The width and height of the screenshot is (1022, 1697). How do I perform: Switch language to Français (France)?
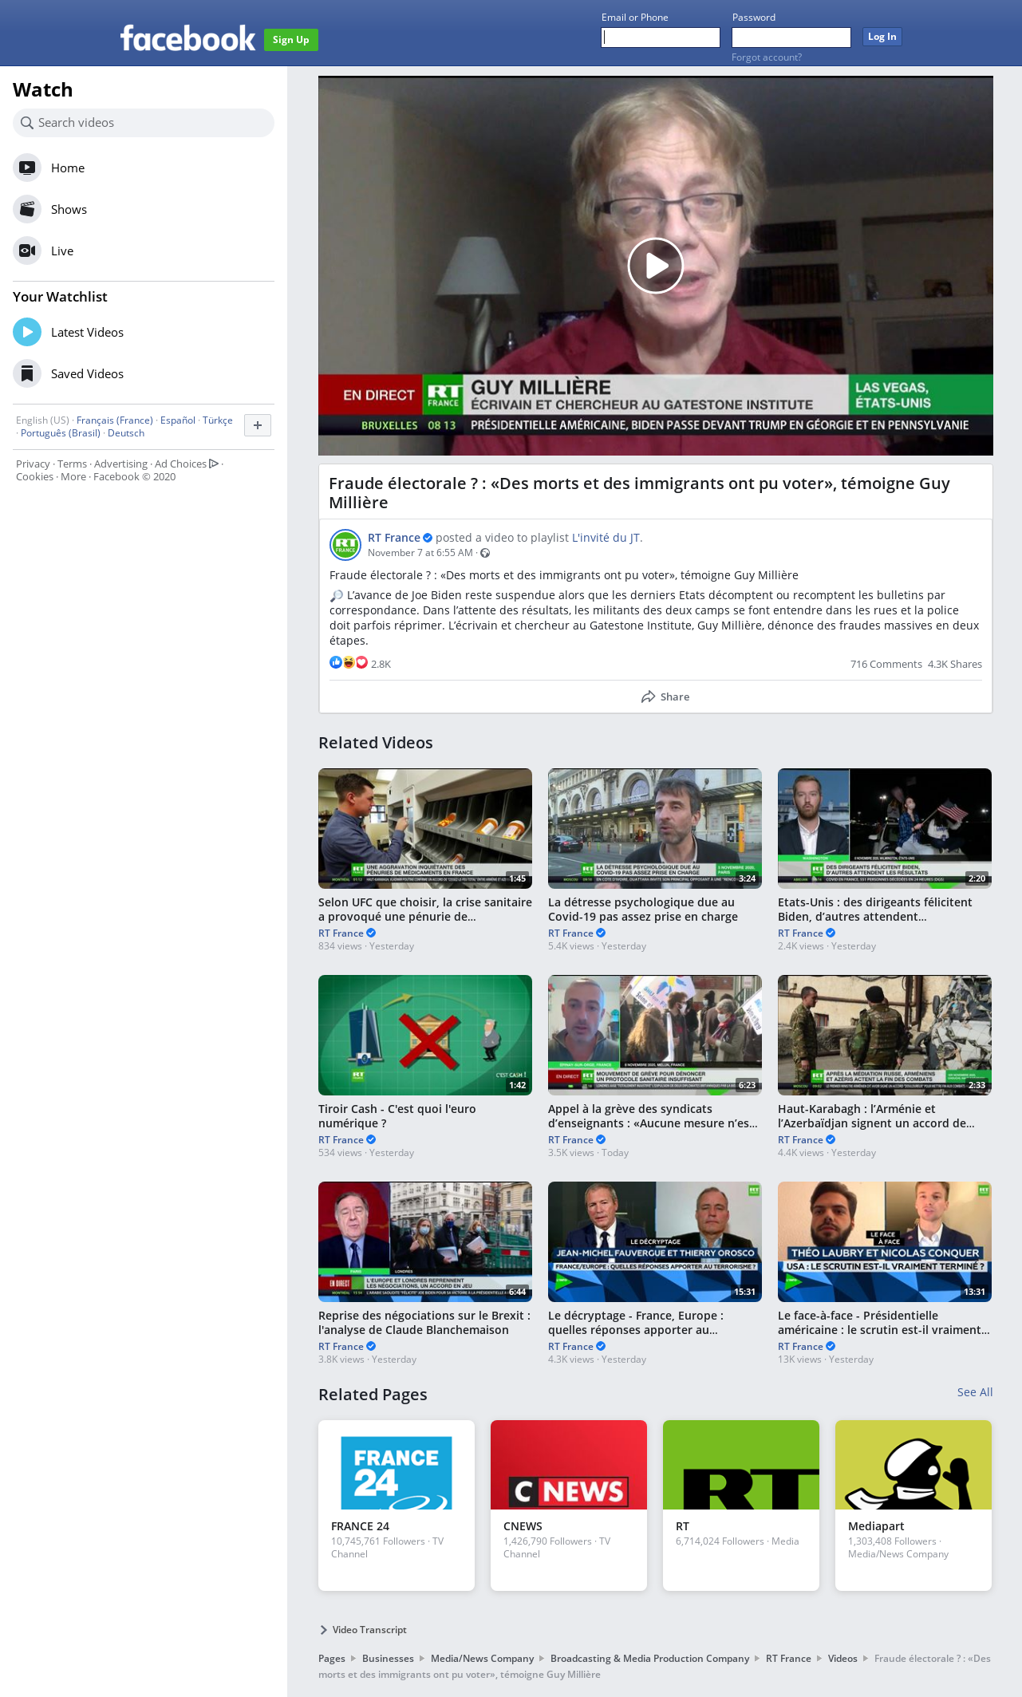pos(115,420)
